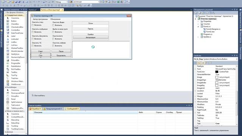The image size is (242, 136).
Task: Expand Update.cs node in Solution Explorer
Action: [x=198, y=37]
